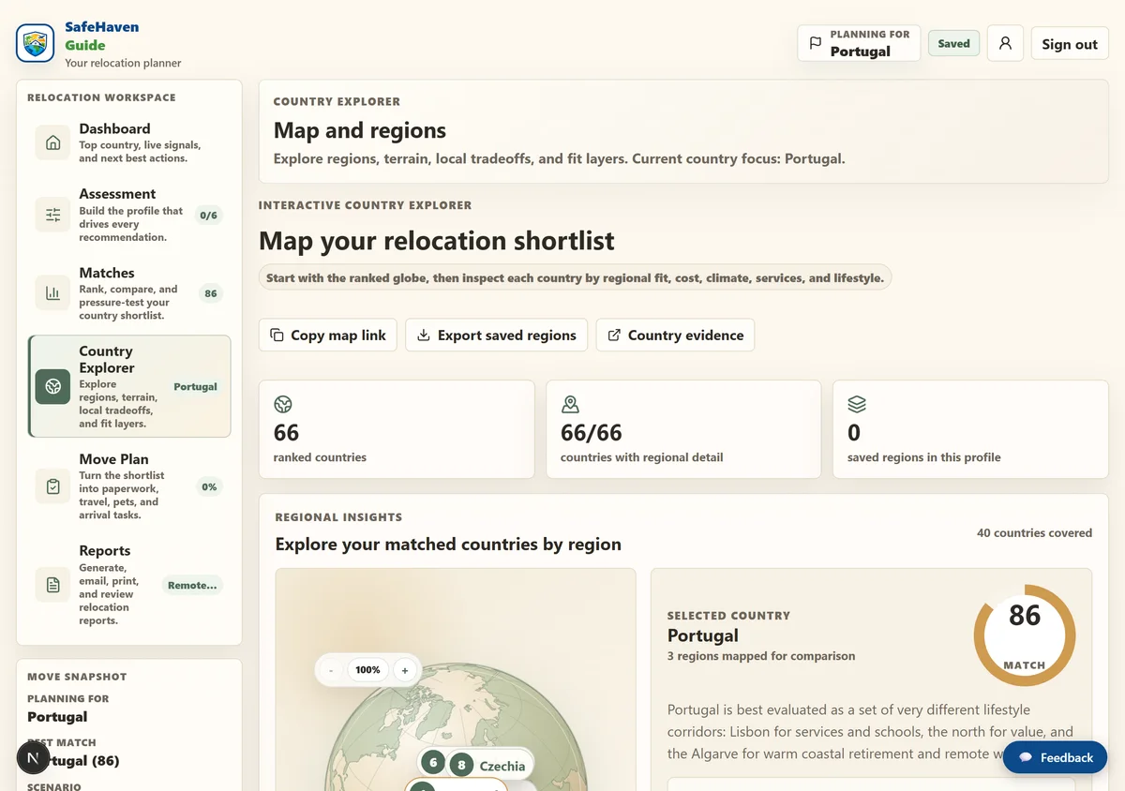The image size is (1125, 791).
Task: Export saved regions
Action: coord(497,335)
